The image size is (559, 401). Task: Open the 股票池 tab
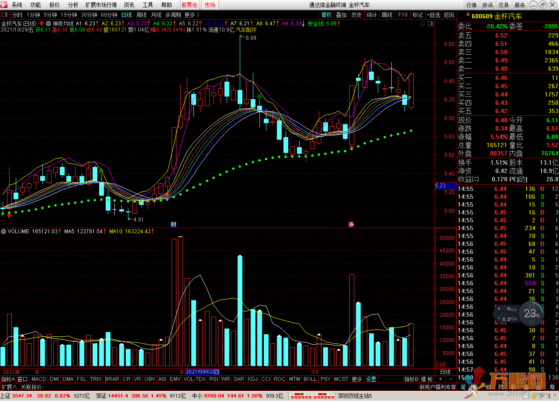click(x=189, y=5)
